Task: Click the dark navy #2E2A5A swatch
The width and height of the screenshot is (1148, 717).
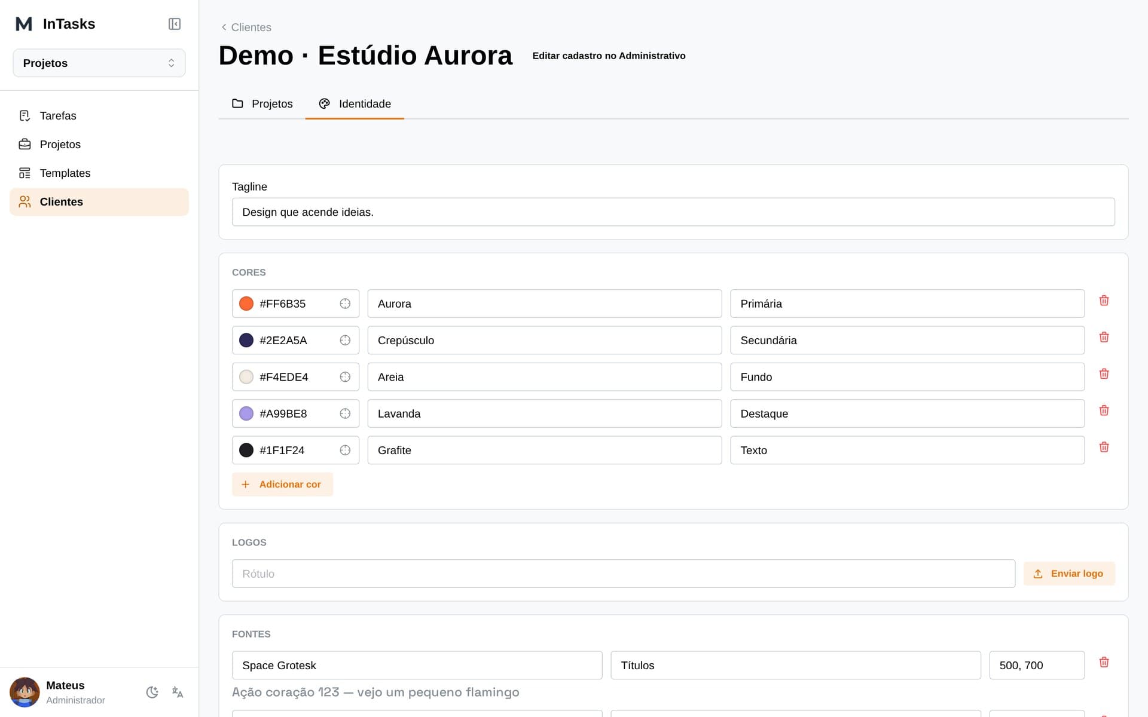Action: tap(246, 340)
